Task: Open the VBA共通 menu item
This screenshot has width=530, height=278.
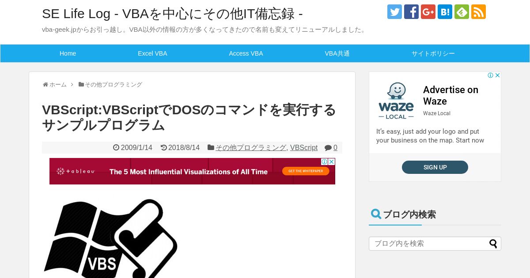Action: pyautogui.click(x=337, y=53)
